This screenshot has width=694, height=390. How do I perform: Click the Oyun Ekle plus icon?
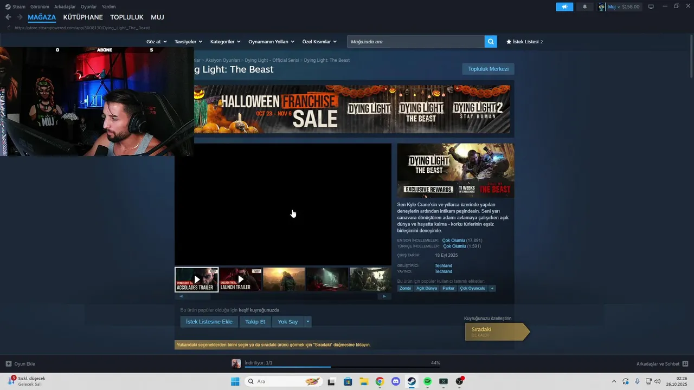(8, 364)
